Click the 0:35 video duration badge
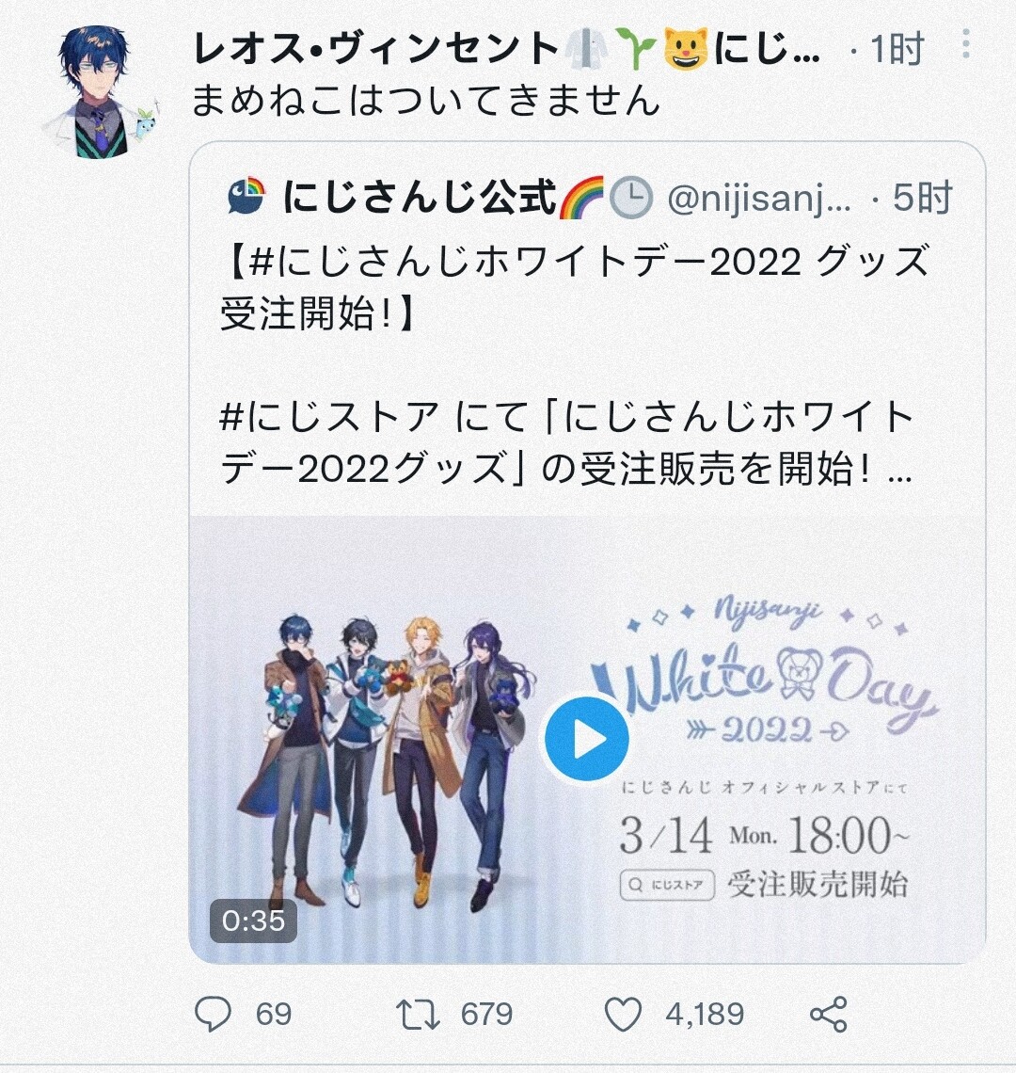This screenshot has height=1073, width=1016. 253,921
